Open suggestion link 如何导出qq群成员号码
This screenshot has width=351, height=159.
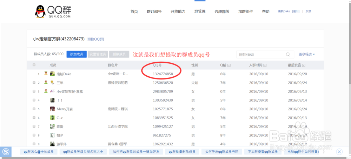coord(221,152)
